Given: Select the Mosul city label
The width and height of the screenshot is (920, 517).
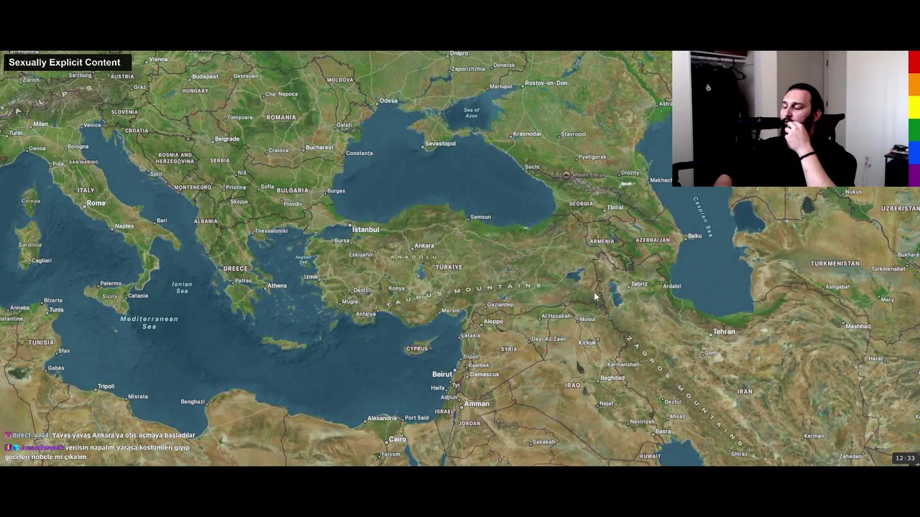Looking at the screenshot, I should [x=588, y=320].
